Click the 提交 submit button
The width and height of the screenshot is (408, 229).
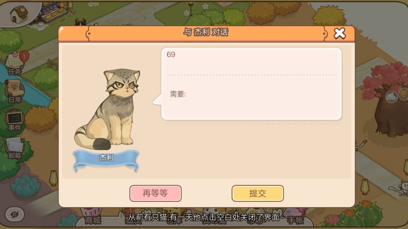coord(258,193)
